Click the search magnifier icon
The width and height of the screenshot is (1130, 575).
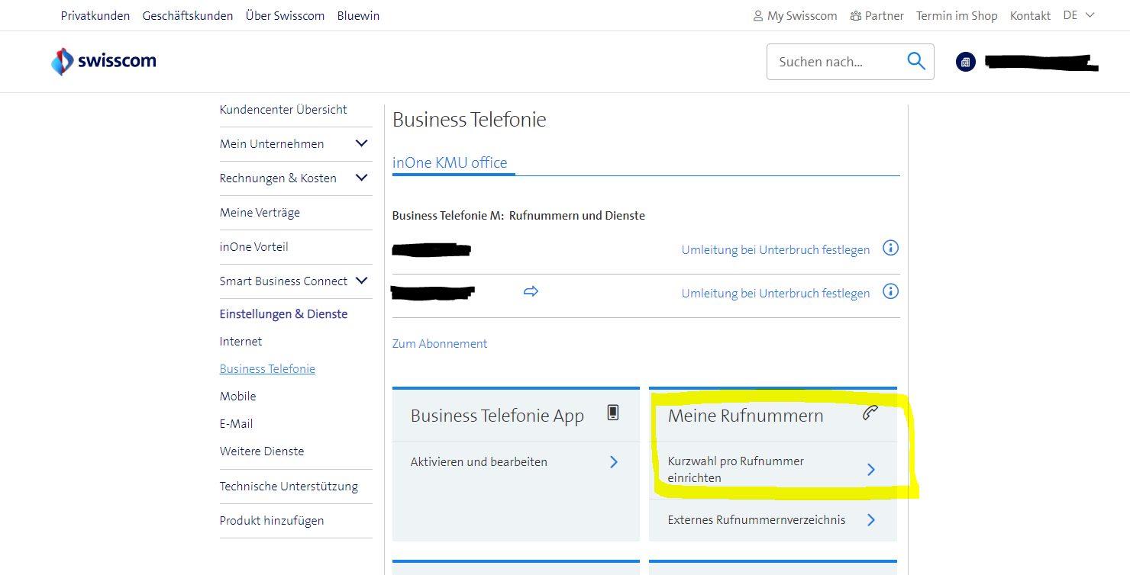(916, 62)
